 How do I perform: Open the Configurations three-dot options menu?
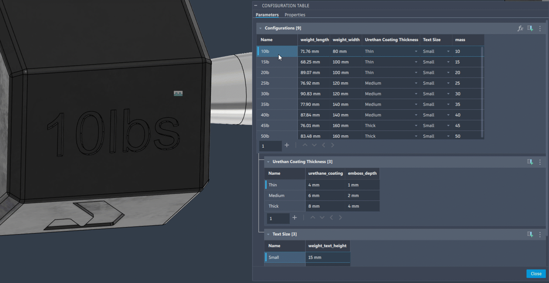tap(540, 28)
